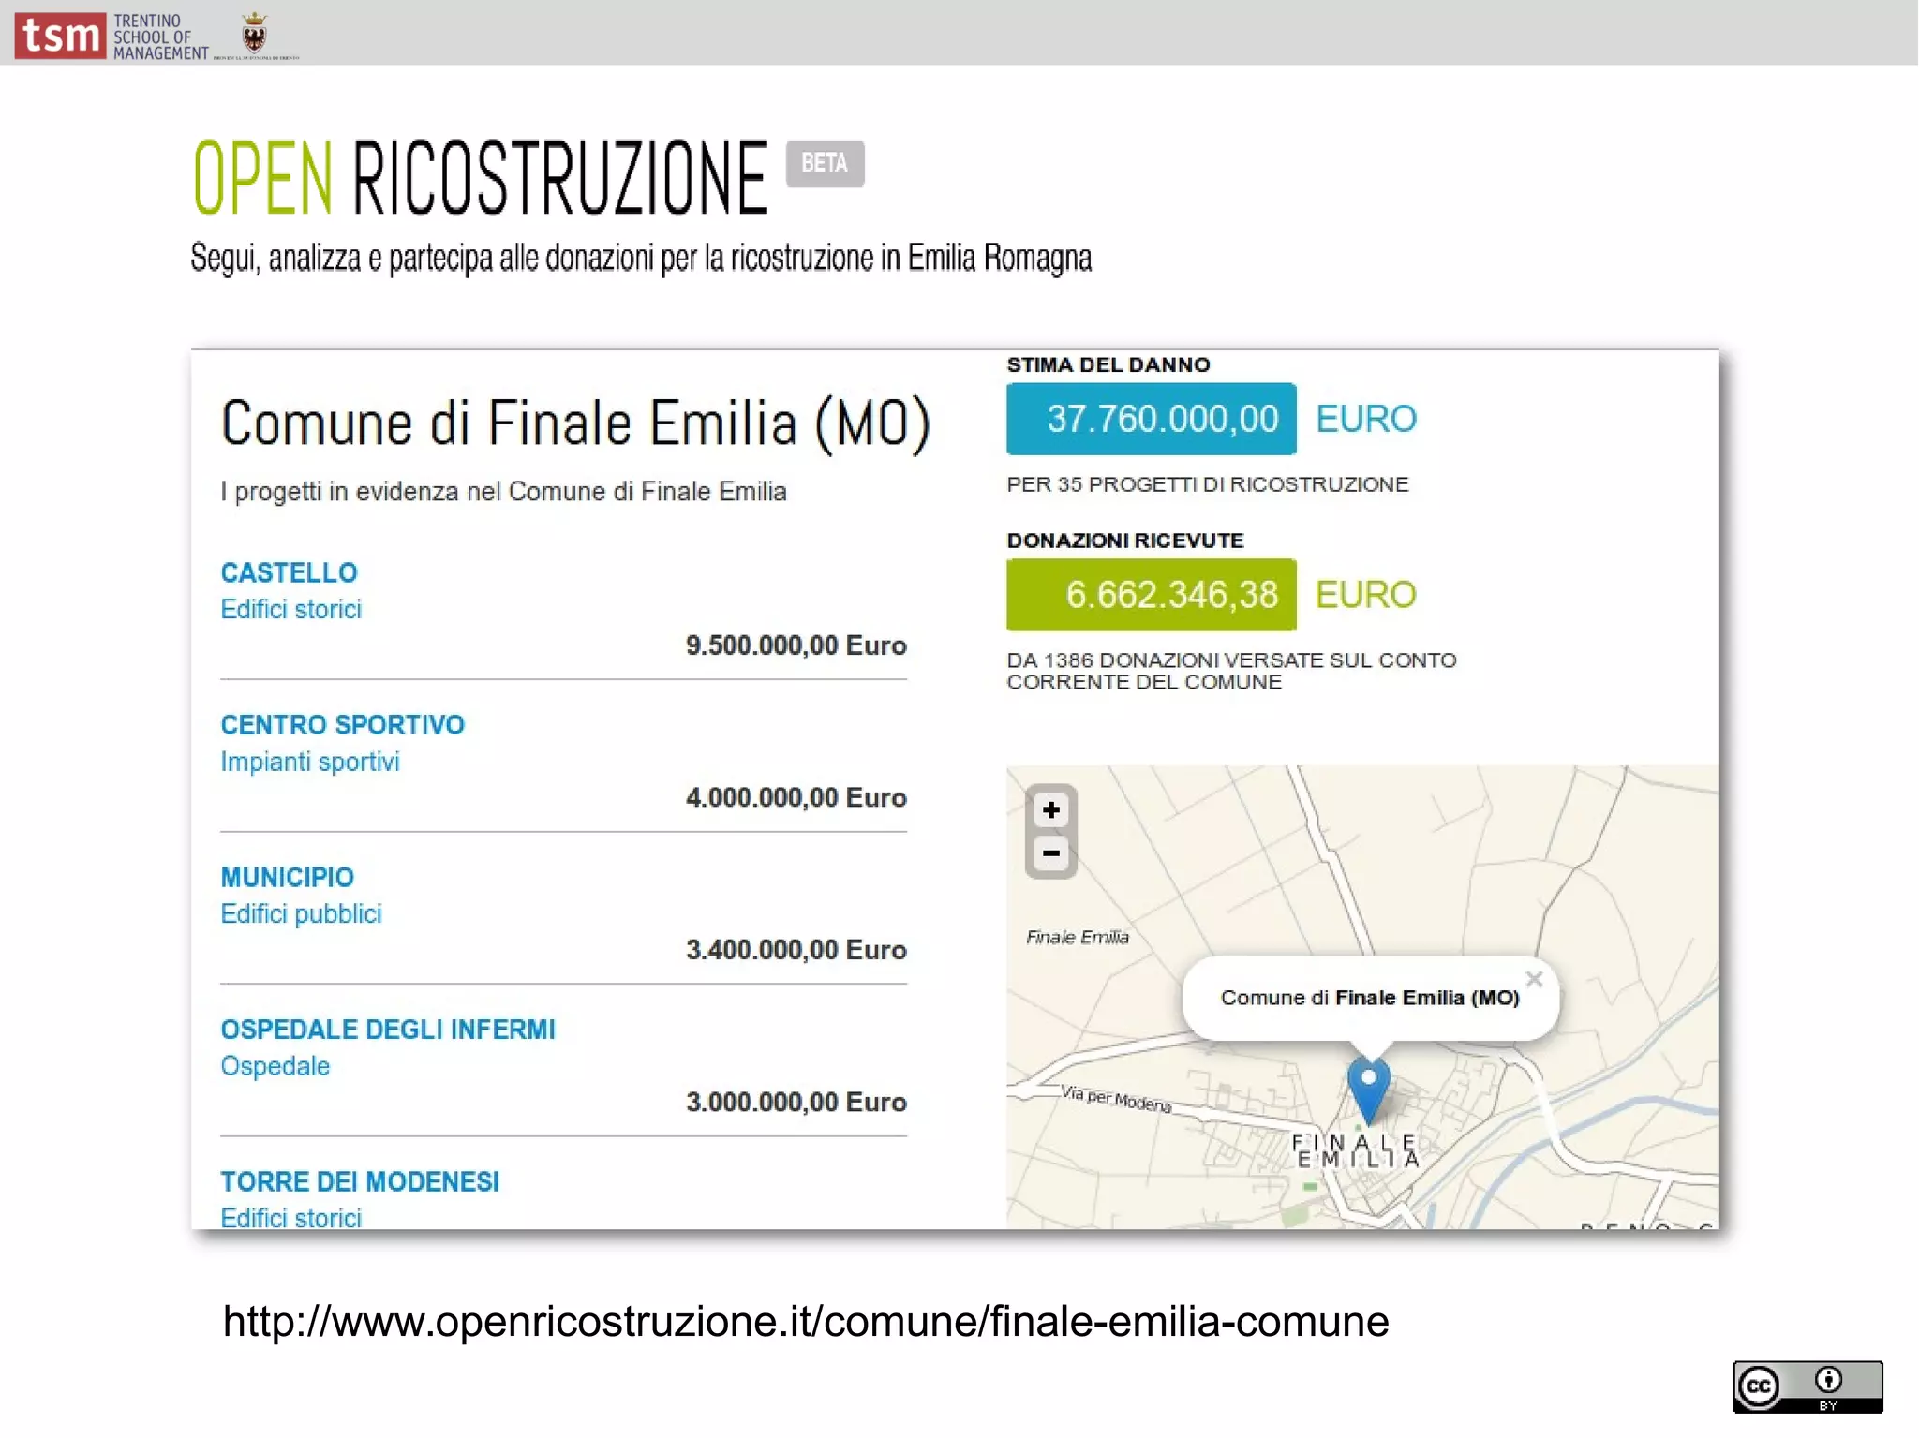Click the Provincia di Trento crest emblem
The width and height of the screenshot is (1919, 1438).
pos(254,33)
